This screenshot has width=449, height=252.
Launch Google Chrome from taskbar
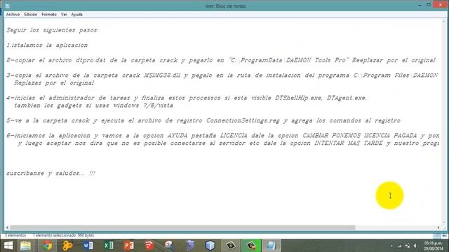pyautogui.click(x=48, y=246)
